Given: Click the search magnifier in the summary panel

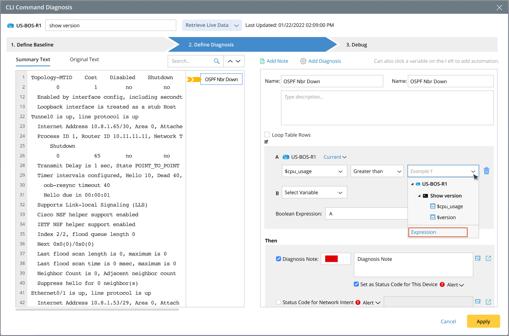Looking at the screenshot, I should click(217, 61).
